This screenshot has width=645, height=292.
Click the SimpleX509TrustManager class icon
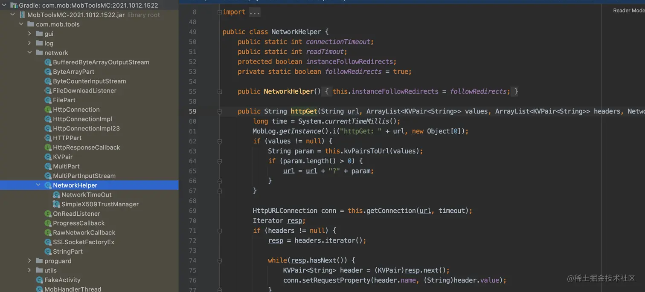tap(56, 204)
